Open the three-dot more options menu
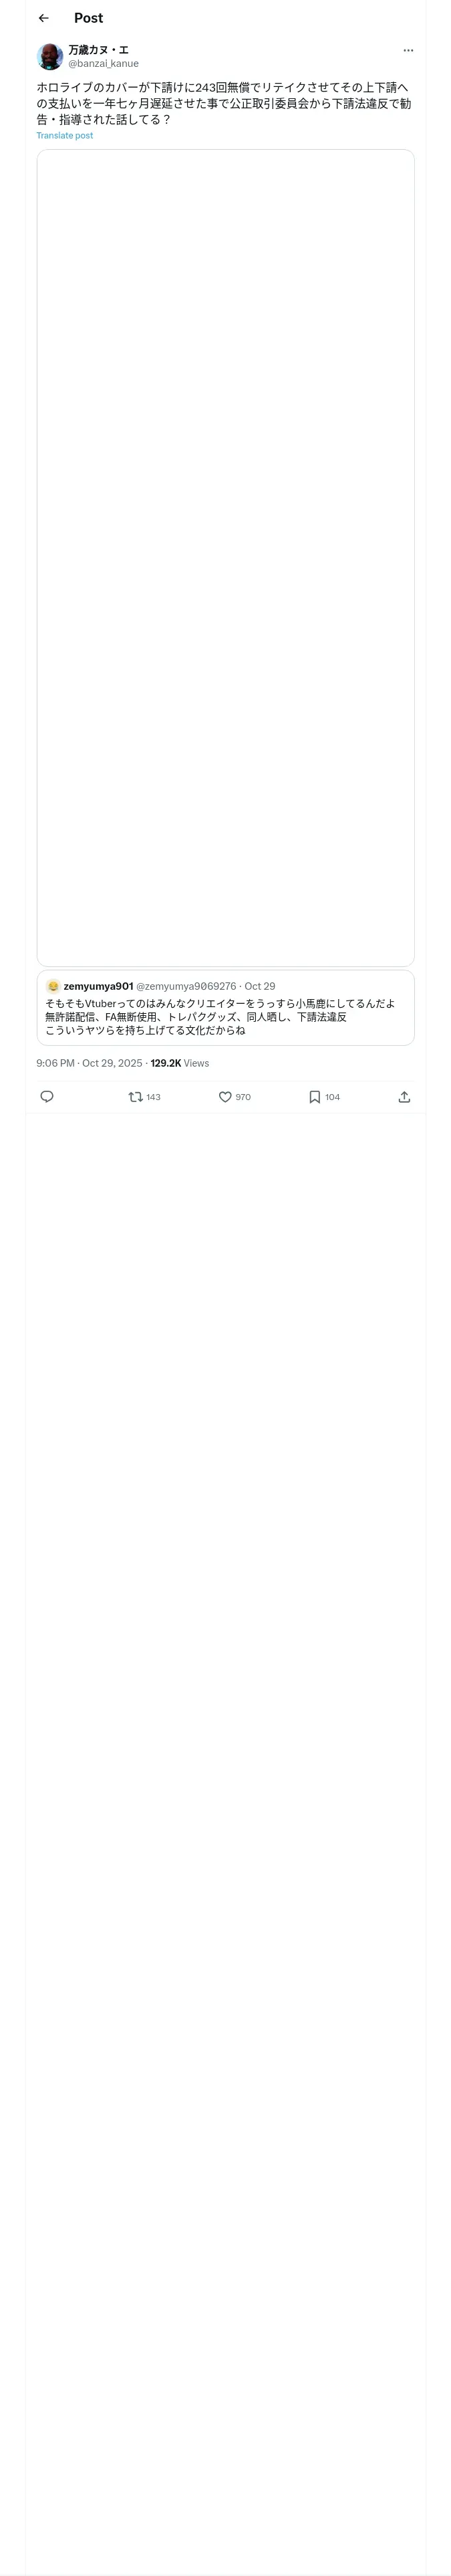The image size is (451, 2576). click(408, 50)
